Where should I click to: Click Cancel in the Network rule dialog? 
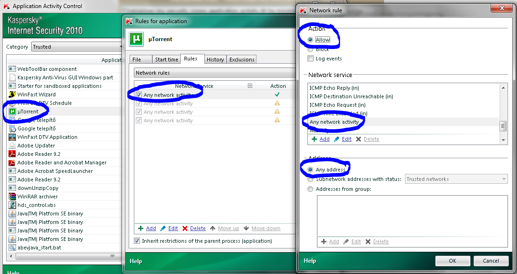click(491, 261)
